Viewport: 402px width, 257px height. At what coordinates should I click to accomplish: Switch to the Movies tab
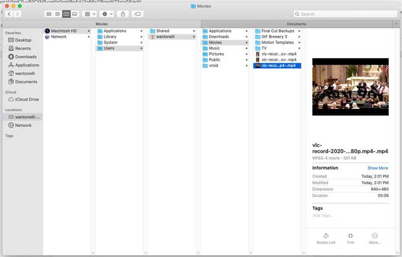tap(102, 24)
